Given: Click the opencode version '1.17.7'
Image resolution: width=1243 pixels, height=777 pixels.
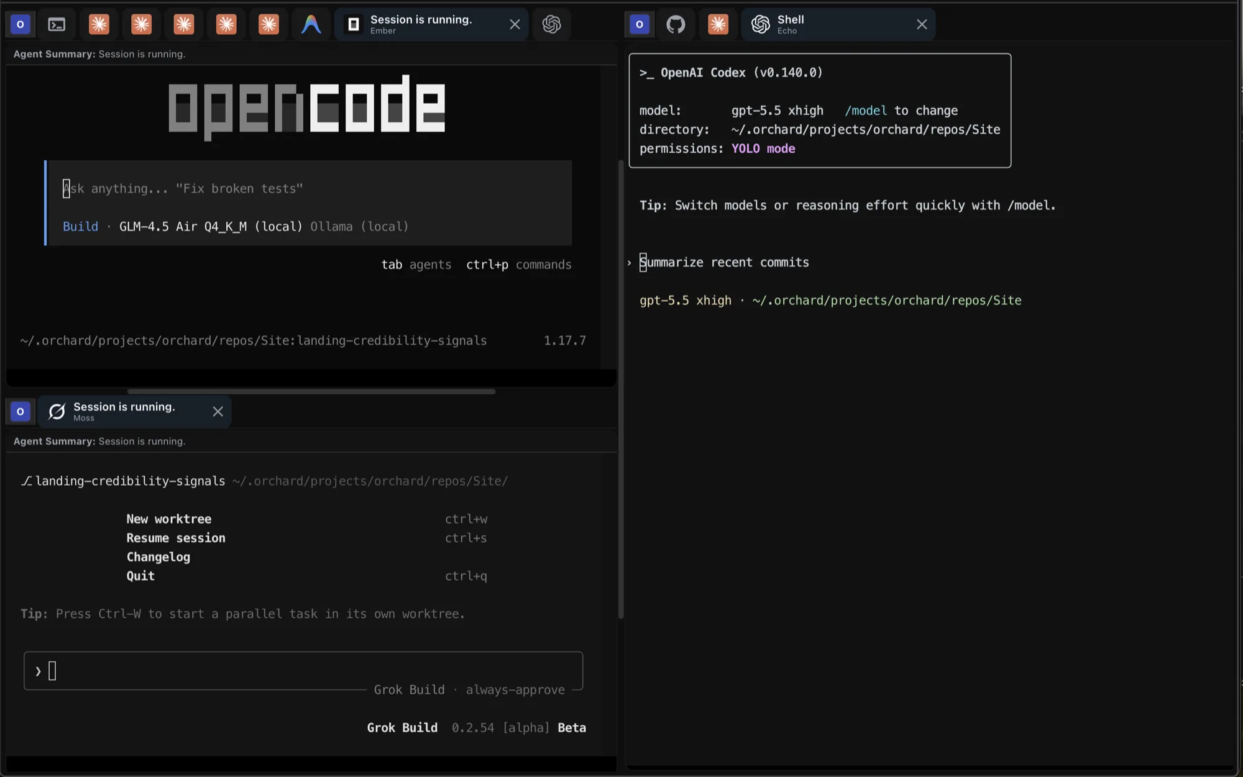Looking at the screenshot, I should point(564,340).
